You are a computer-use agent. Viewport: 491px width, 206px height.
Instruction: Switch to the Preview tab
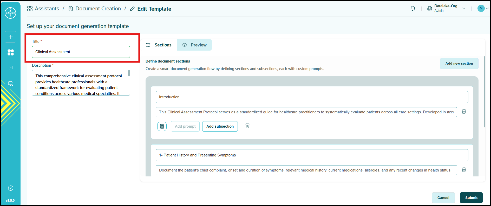point(194,45)
